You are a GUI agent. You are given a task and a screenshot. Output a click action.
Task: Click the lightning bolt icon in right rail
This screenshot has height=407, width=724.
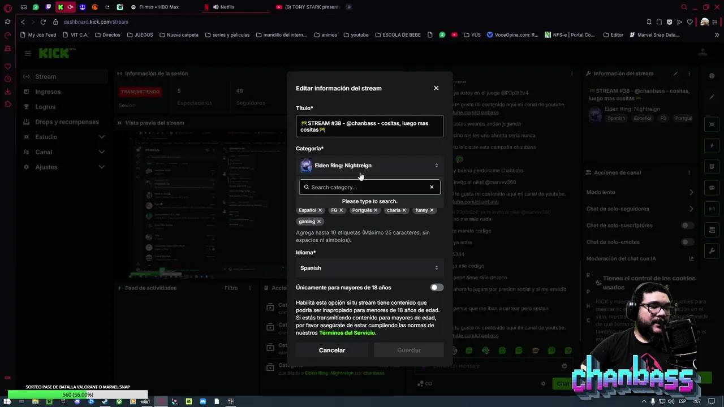click(712, 145)
